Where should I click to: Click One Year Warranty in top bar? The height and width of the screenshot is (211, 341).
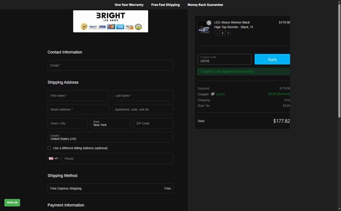[x=129, y=5]
